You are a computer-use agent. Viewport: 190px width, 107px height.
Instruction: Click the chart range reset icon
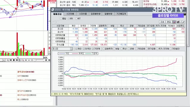tap(32, 60)
